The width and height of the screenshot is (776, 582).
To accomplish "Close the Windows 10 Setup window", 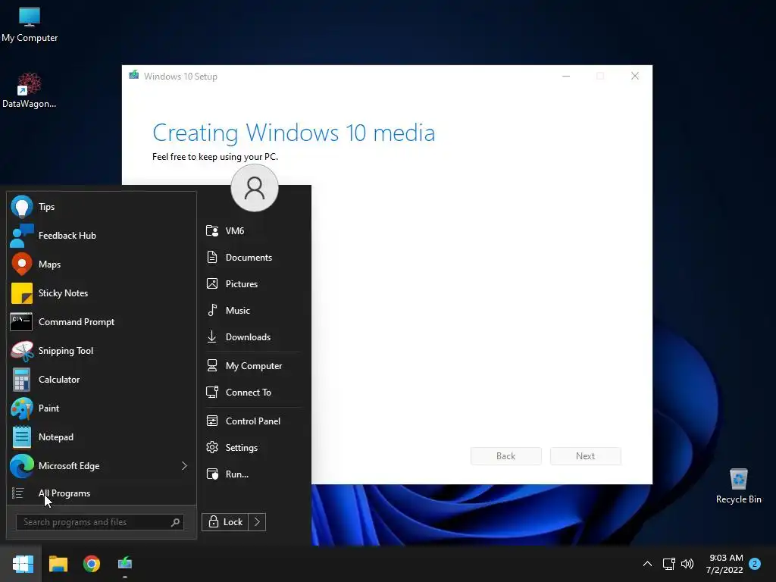I will [x=635, y=77].
